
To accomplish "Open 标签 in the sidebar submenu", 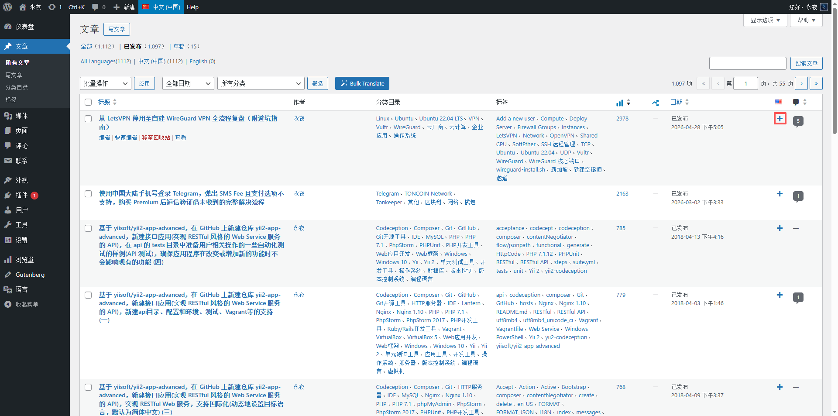I will (x=11, y=100).
